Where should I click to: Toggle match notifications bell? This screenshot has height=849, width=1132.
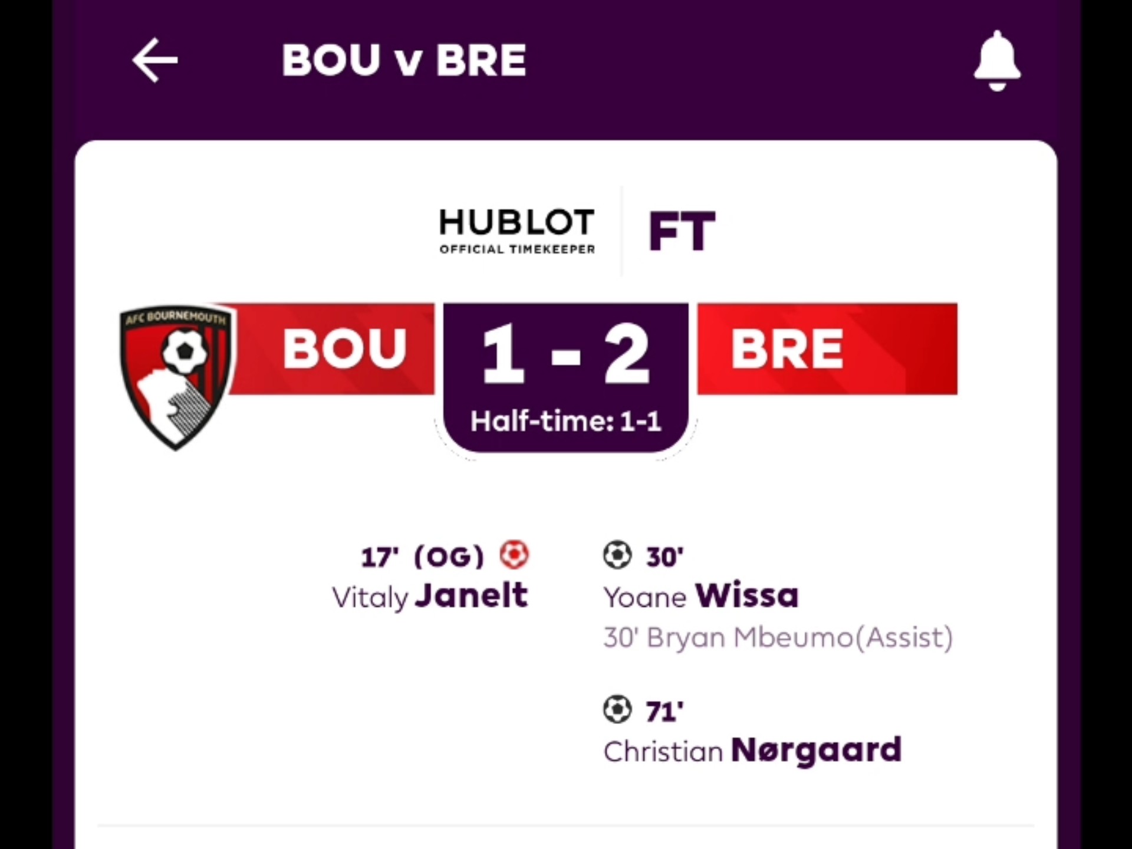(x=996, y=60)
